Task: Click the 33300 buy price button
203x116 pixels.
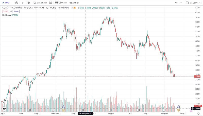Action: click(16, 11)
